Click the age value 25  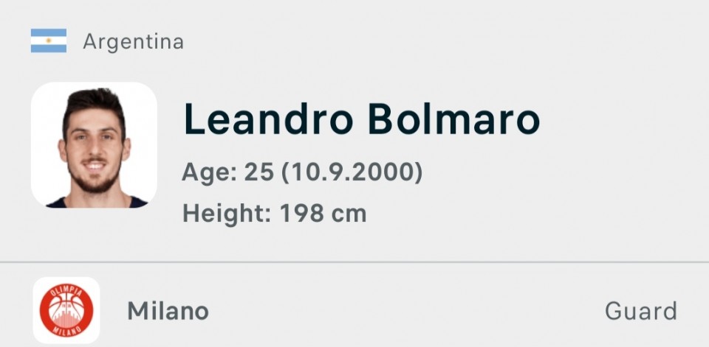pyautogui.click(x=258, y=173)
